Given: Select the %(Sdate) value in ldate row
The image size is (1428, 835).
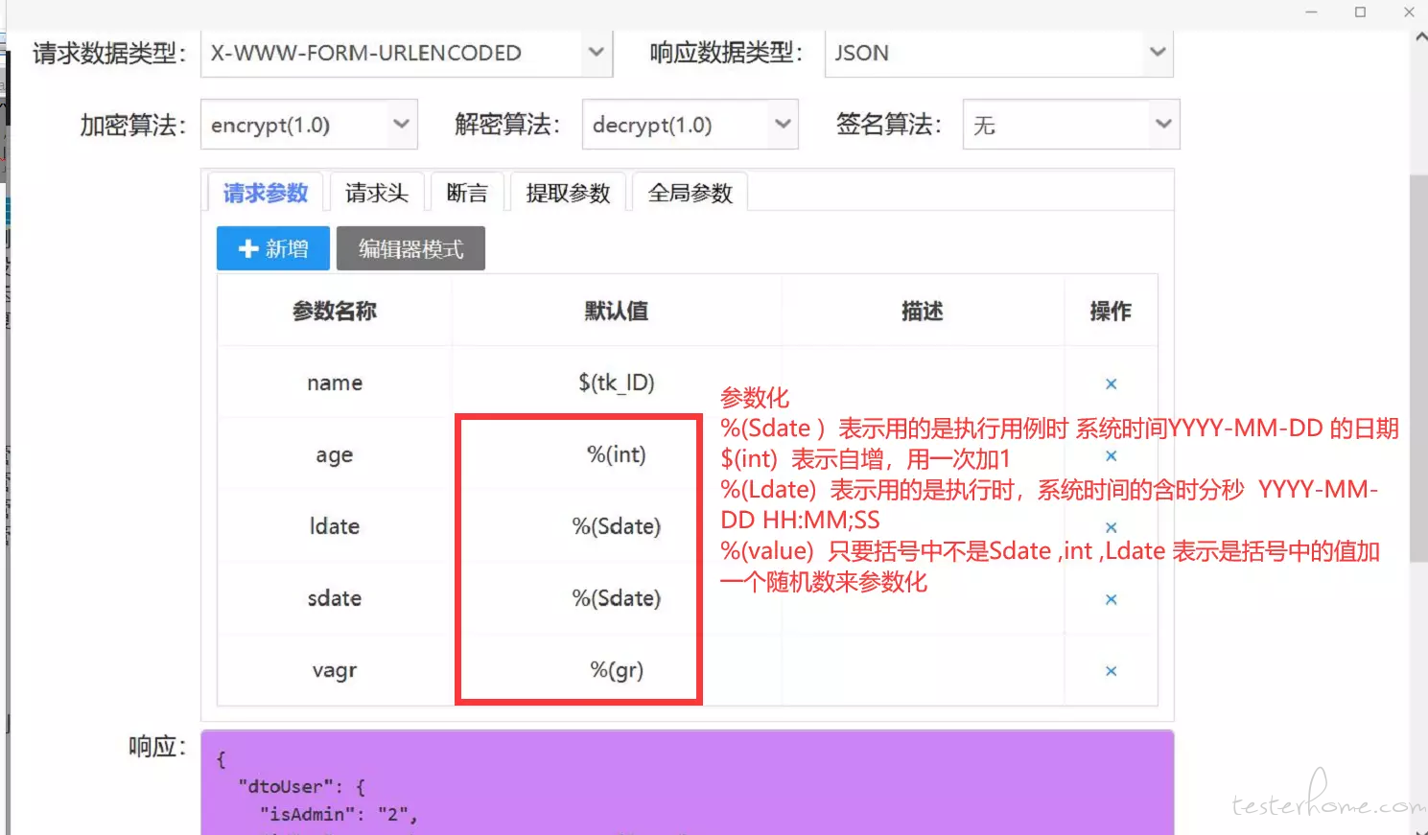Looking at the screenshot, I should click(617, 526).
